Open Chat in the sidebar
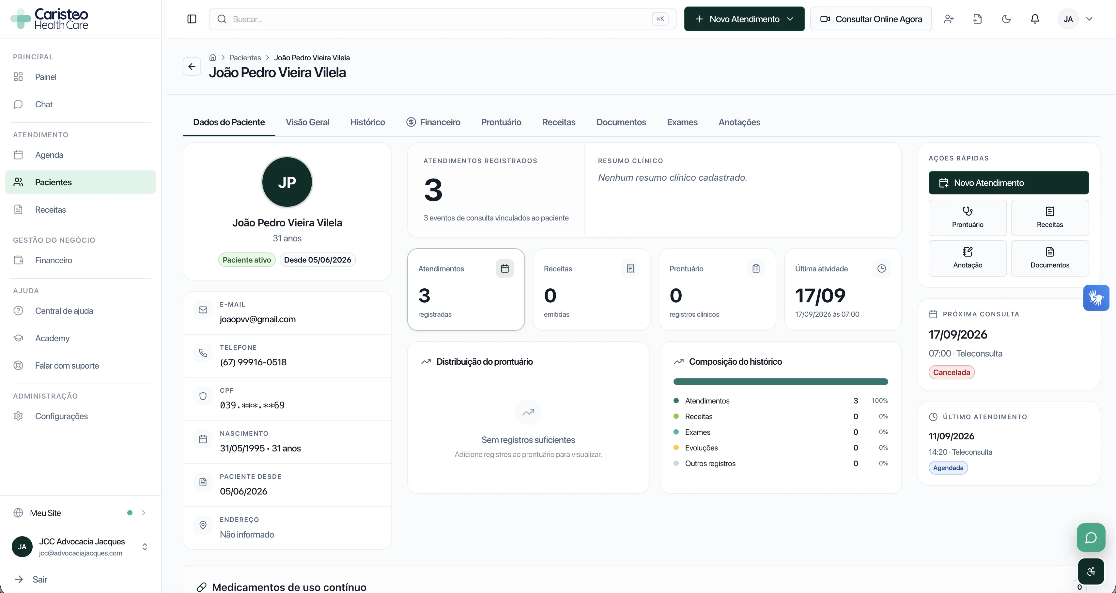The image size is (1116, 593). 81,104
